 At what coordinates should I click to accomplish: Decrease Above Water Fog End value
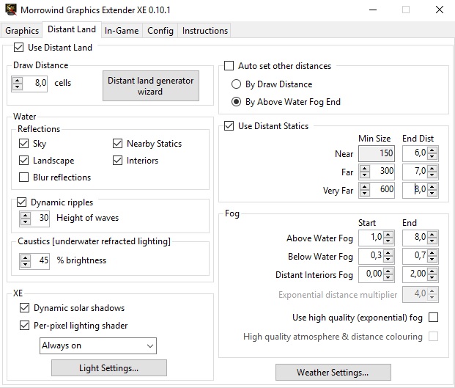432,241
